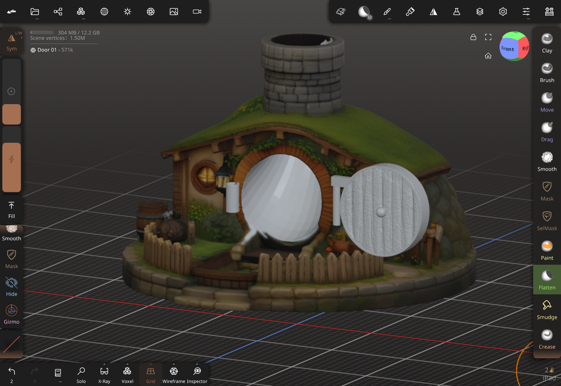Select the Smudge tool
Image resolution: width=561 pixels, height=386 pixels.
pyautogui.click(x=547, y=310)
